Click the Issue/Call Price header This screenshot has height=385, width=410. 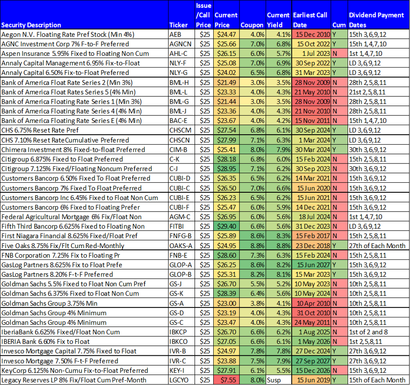(204, 15)
